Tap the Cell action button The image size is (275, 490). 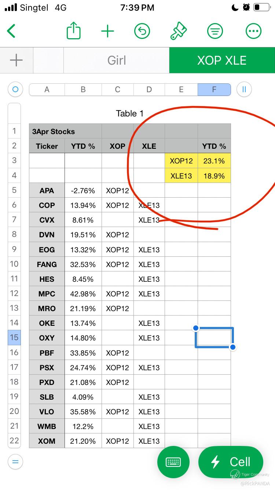pos(231,462)
